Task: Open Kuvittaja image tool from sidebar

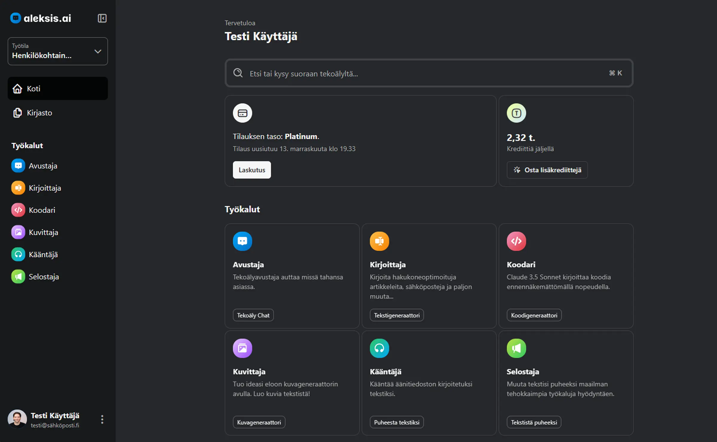Action: click(18, 232)
